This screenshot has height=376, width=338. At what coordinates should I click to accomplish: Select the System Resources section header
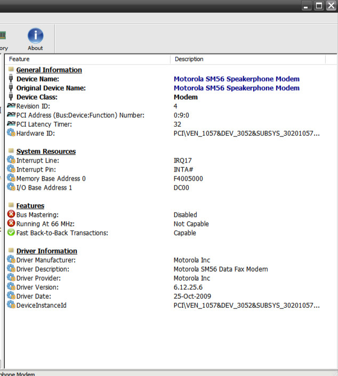tap(46, 151)
